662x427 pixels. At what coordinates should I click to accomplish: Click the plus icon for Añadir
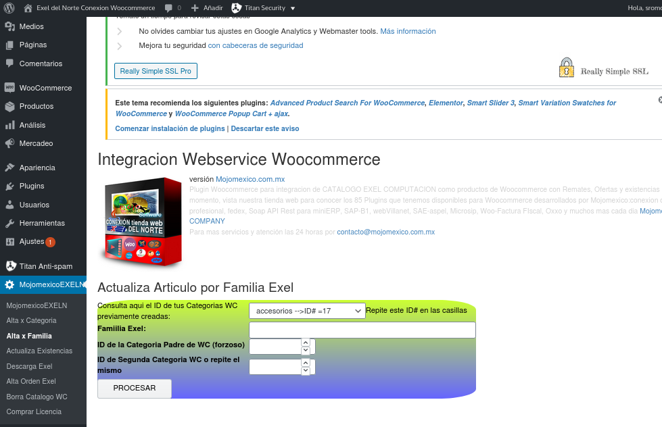(x=195, y=7)
